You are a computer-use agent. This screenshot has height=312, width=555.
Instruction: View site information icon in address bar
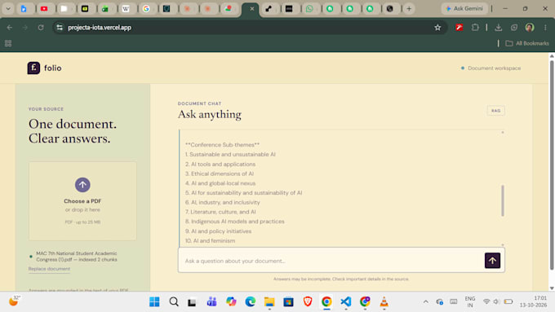(60, 28)
